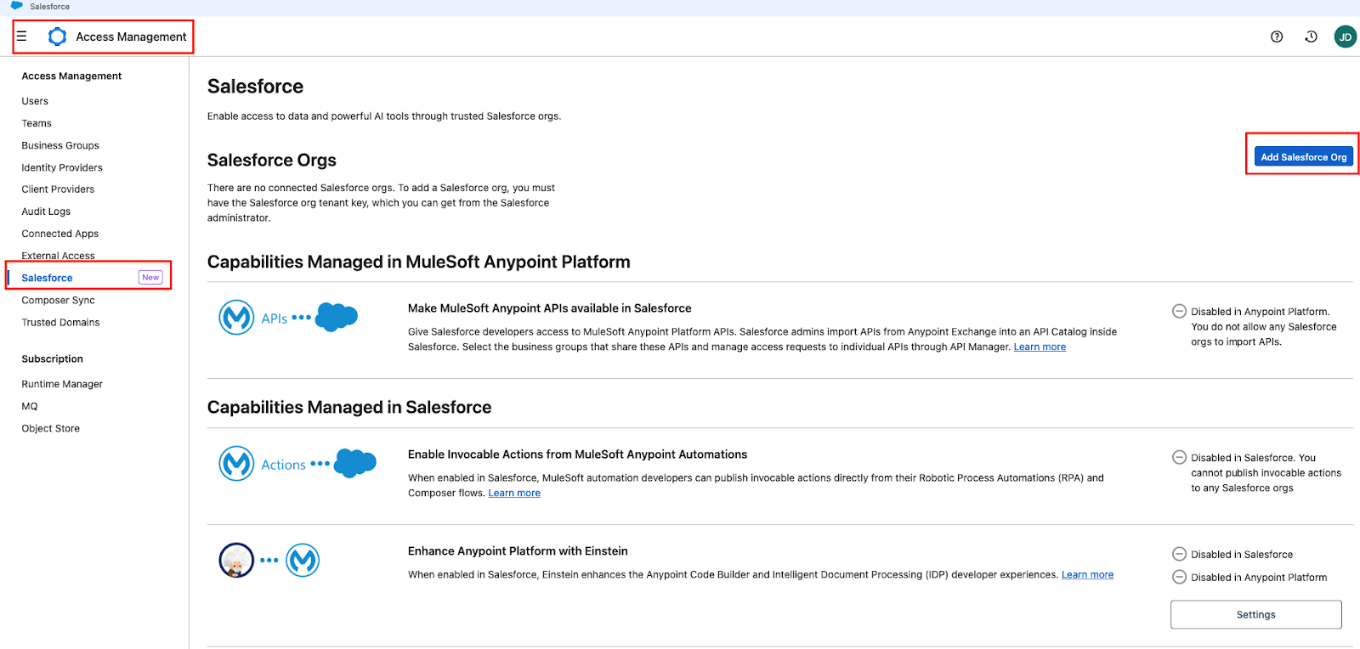The height and width of the screenshot is (649, 1360).
Task: Click the Actions label in second capability
Action: pyautogui.click(x=283, y=465)
